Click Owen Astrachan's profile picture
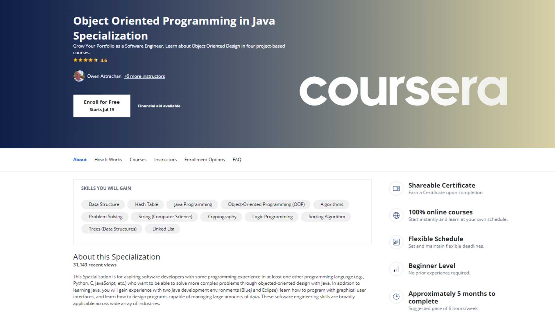 79,76
